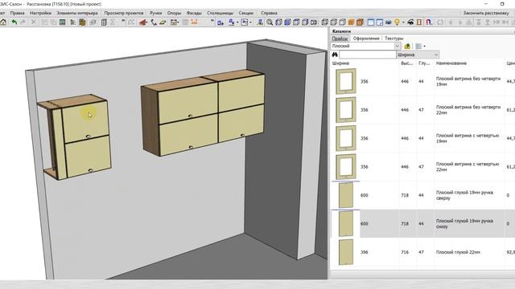The image size is (515, 289).
Task: Open the Элементы интерьера menu
Action: 77,13
